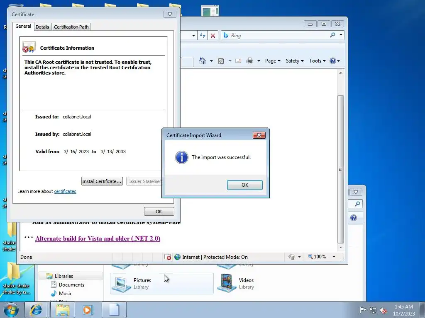The height and width of the screenshot is (318, 425).
Task: Select Libraries in Explorer navigation pane
Action: pos(64,276)
